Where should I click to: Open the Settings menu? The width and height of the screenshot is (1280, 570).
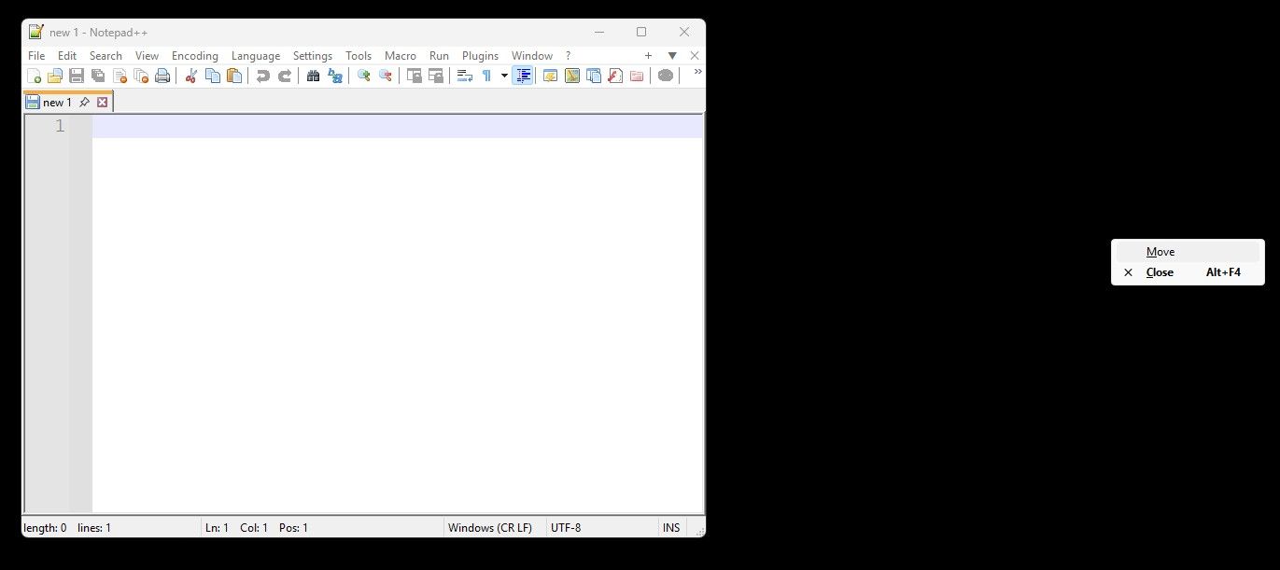(x=313, y=56)
